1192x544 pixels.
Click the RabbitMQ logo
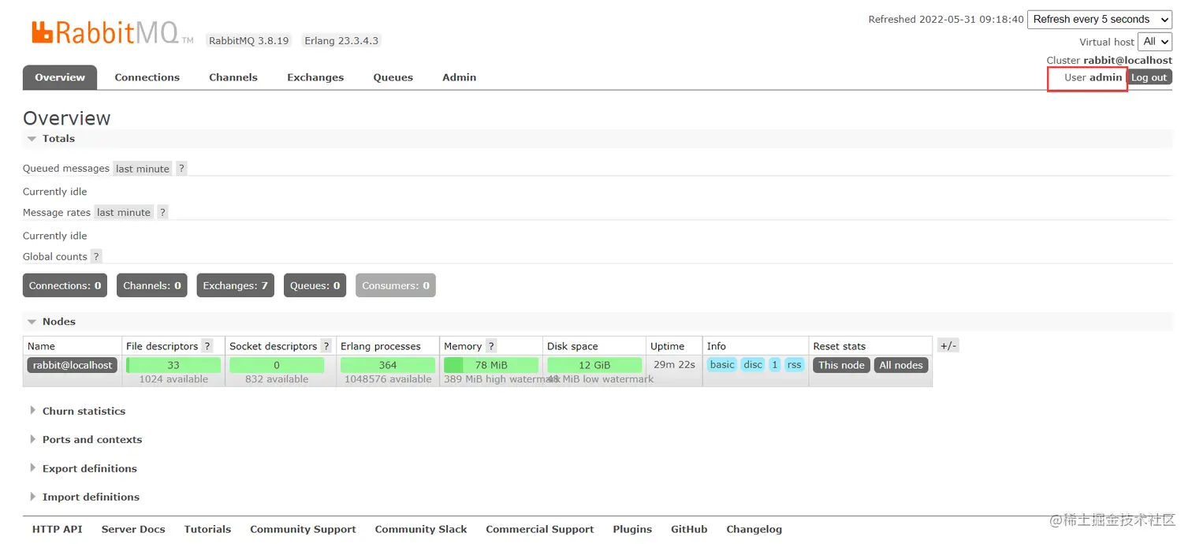tap(112, 33)
